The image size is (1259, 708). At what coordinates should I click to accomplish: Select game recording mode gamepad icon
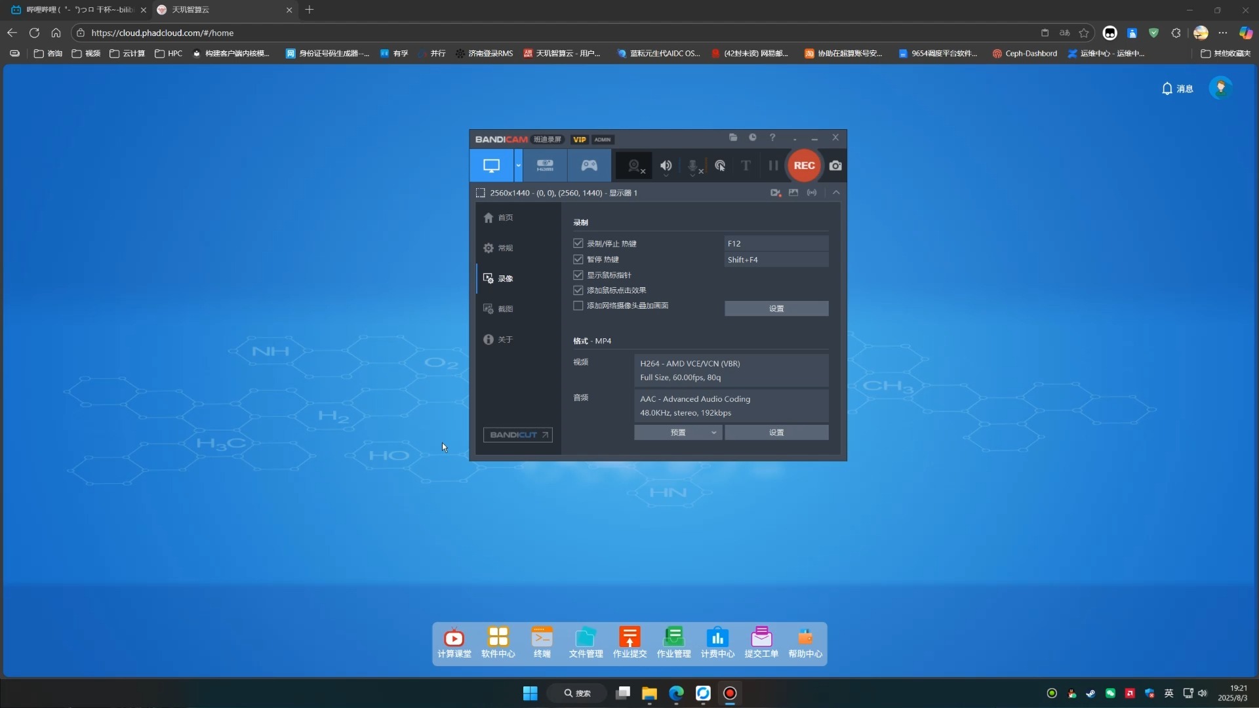589,166
